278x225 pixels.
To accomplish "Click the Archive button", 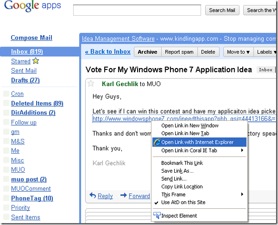I will 148,52.
